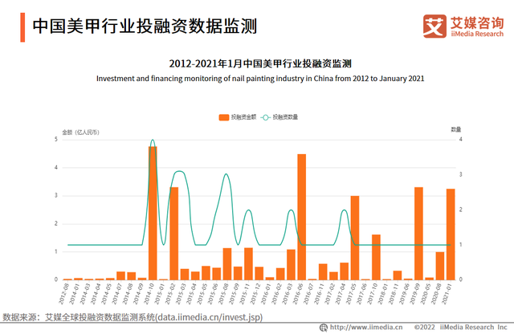
Task: Click the right axis value 4
Action: click(x=460, y=140)
